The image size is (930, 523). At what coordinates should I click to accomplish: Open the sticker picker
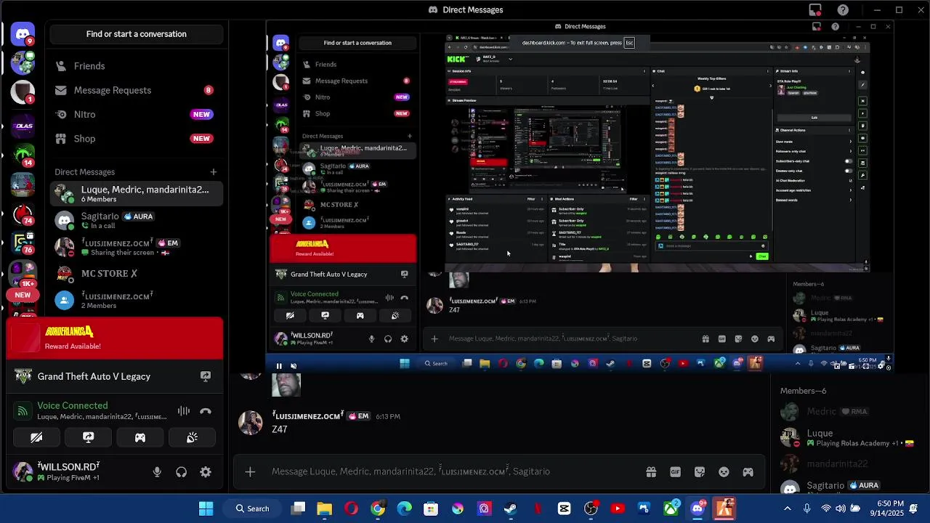[x=700, y=472]
